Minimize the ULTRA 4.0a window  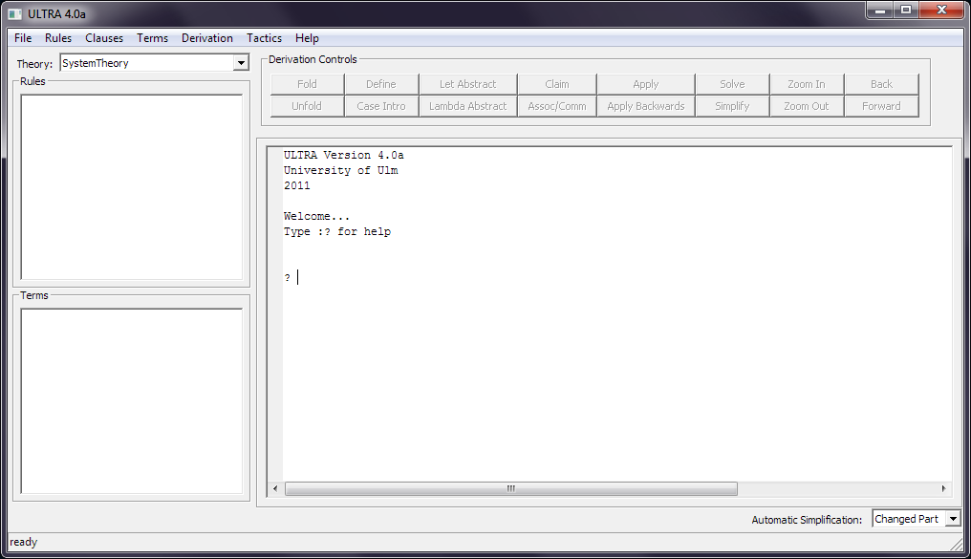(x=879, y=10)
